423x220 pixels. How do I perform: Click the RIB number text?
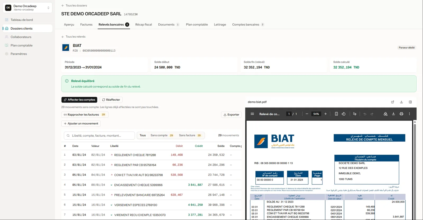[94, 51]
